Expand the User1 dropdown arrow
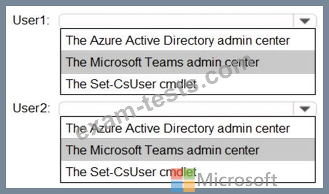The height and width of the screenshot is (194, 329). pos(304,21)
